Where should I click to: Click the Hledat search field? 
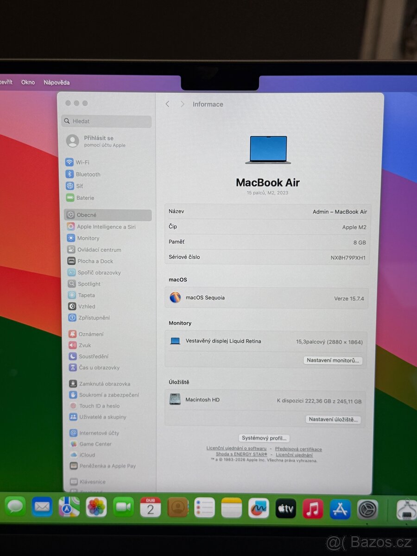(106, 121)
